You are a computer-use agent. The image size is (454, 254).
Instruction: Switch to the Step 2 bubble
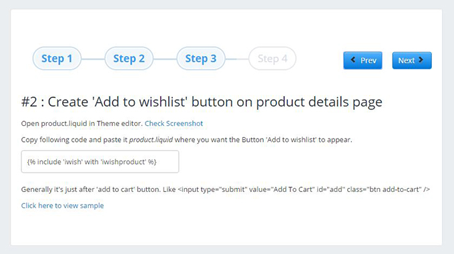coord(129,59)
